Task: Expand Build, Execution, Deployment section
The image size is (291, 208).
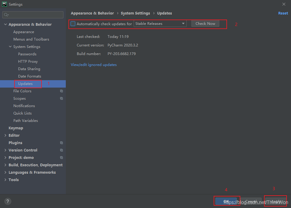Action: click(x=5, y=165)
